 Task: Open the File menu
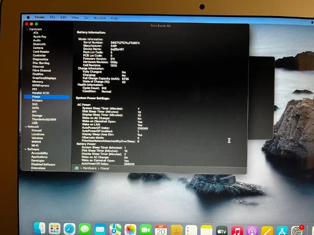pyautogui.click(x=52, y=18)
